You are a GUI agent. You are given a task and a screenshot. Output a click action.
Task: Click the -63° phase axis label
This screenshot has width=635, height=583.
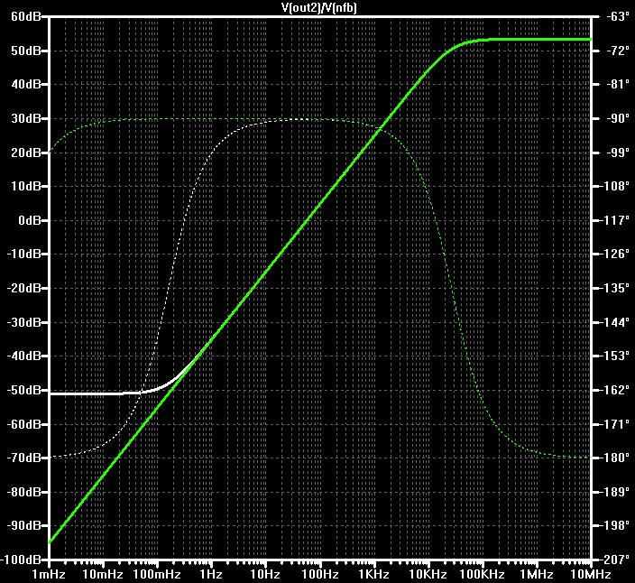[618, 16]
